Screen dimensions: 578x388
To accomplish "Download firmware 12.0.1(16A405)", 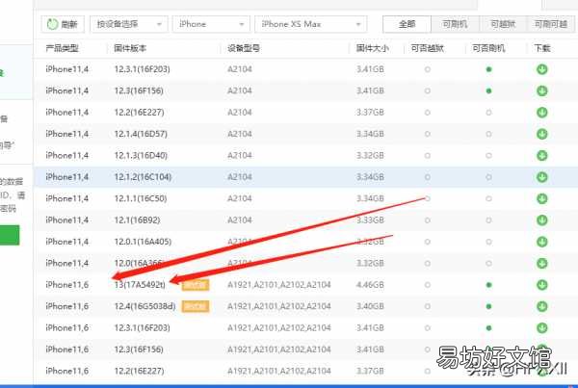I will (x=541, y=242).
